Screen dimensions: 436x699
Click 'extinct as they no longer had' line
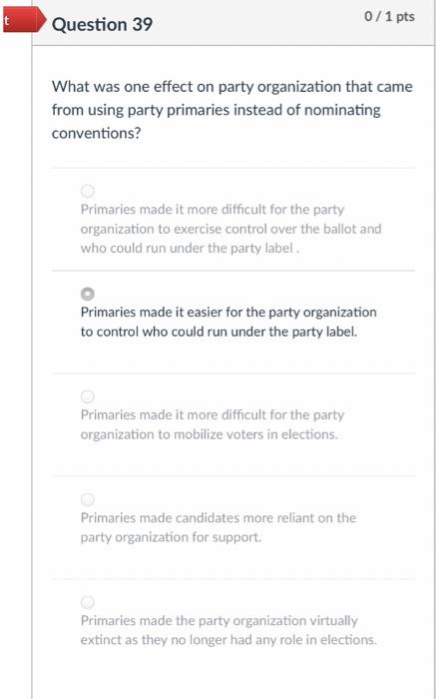(x=228, y=640)
